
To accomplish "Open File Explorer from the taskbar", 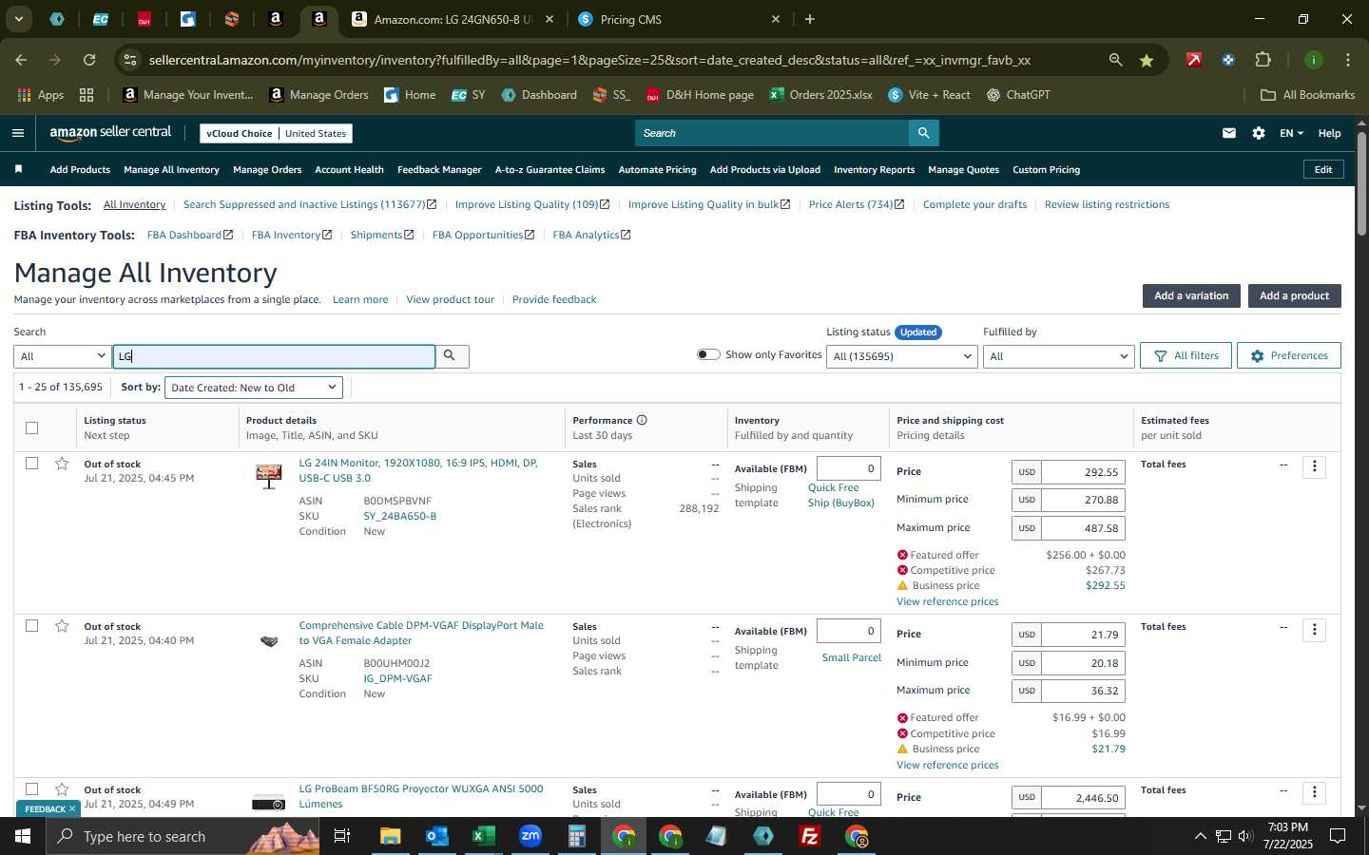I will [390, 836].
